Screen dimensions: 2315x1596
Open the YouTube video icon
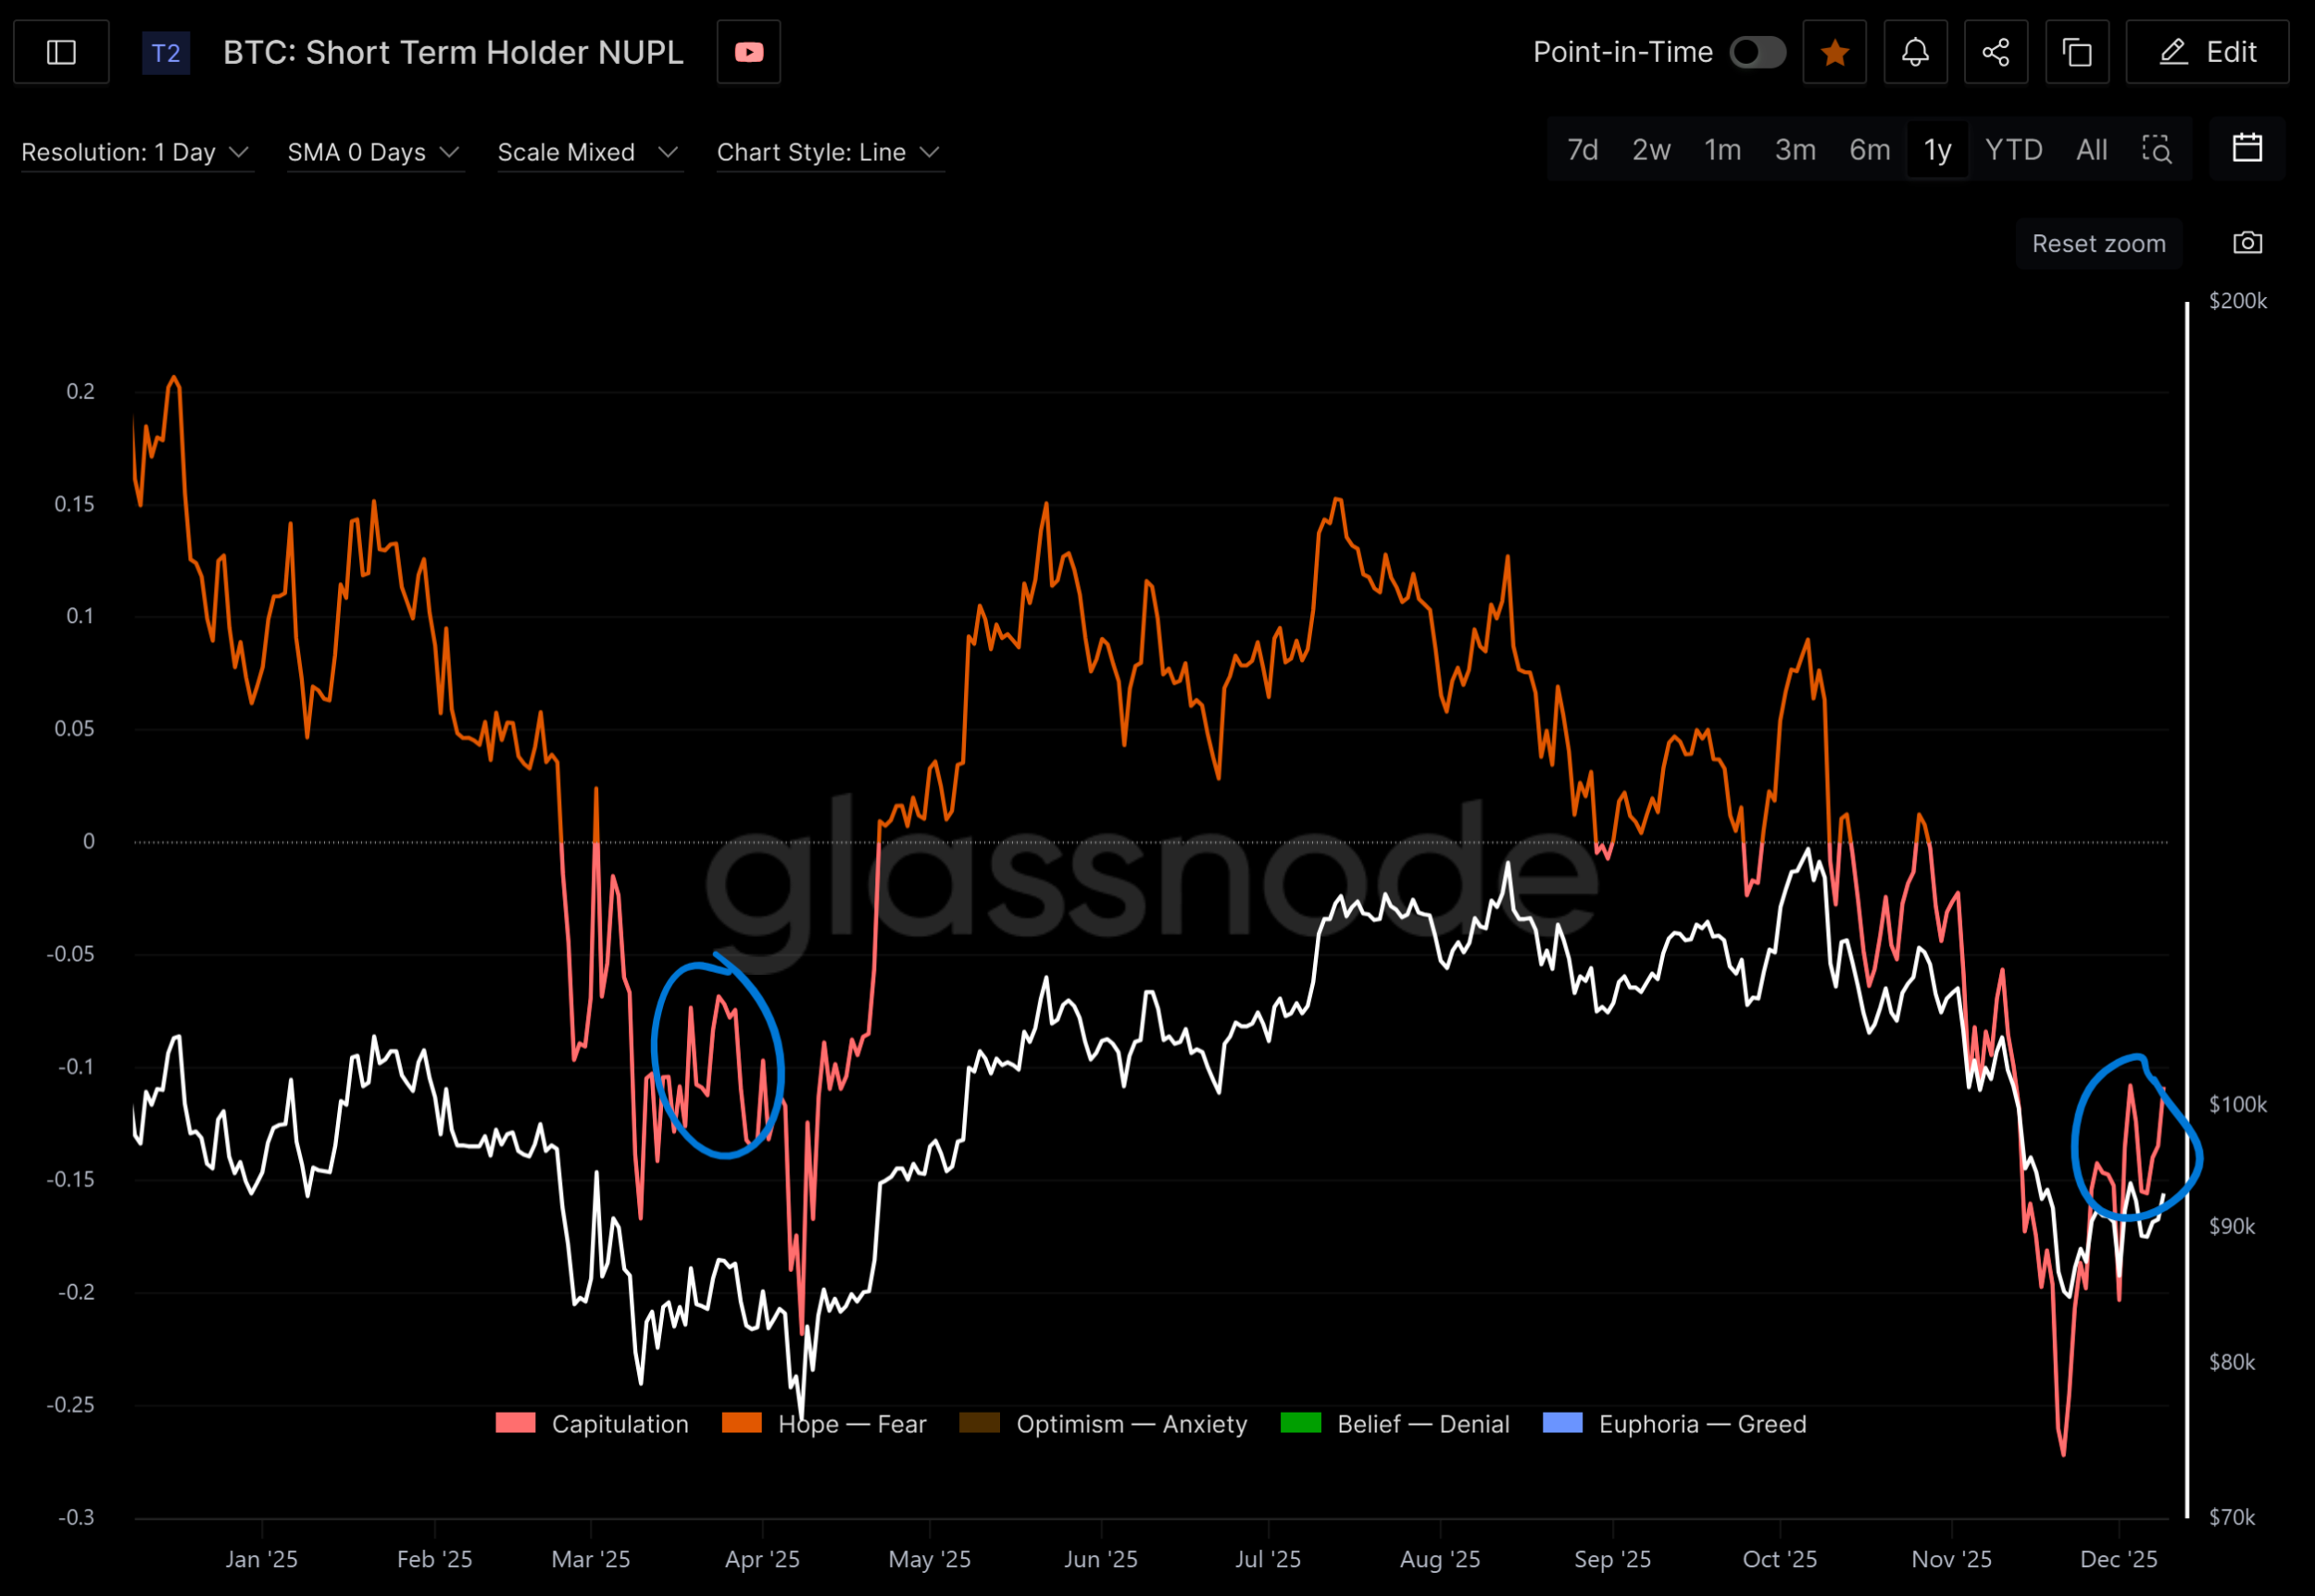tap(748, 52)
